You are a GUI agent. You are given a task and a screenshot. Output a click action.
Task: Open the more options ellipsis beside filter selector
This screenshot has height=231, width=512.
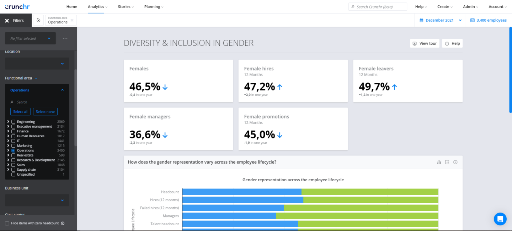point(65,39)
